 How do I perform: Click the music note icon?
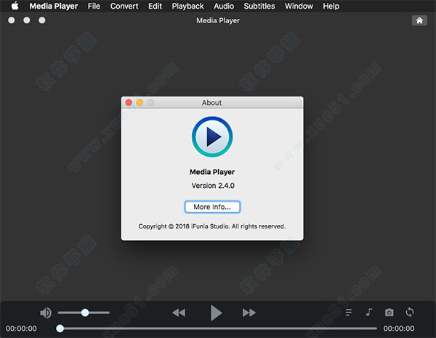click(369, 313)
